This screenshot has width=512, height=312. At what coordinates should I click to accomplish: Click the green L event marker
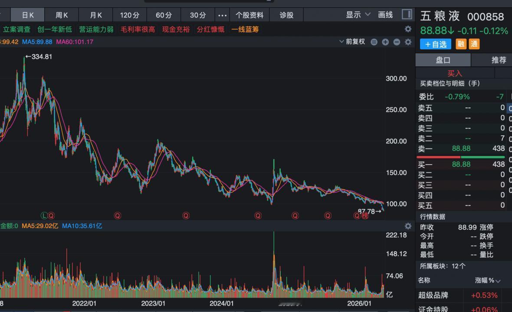click(44, 215)
